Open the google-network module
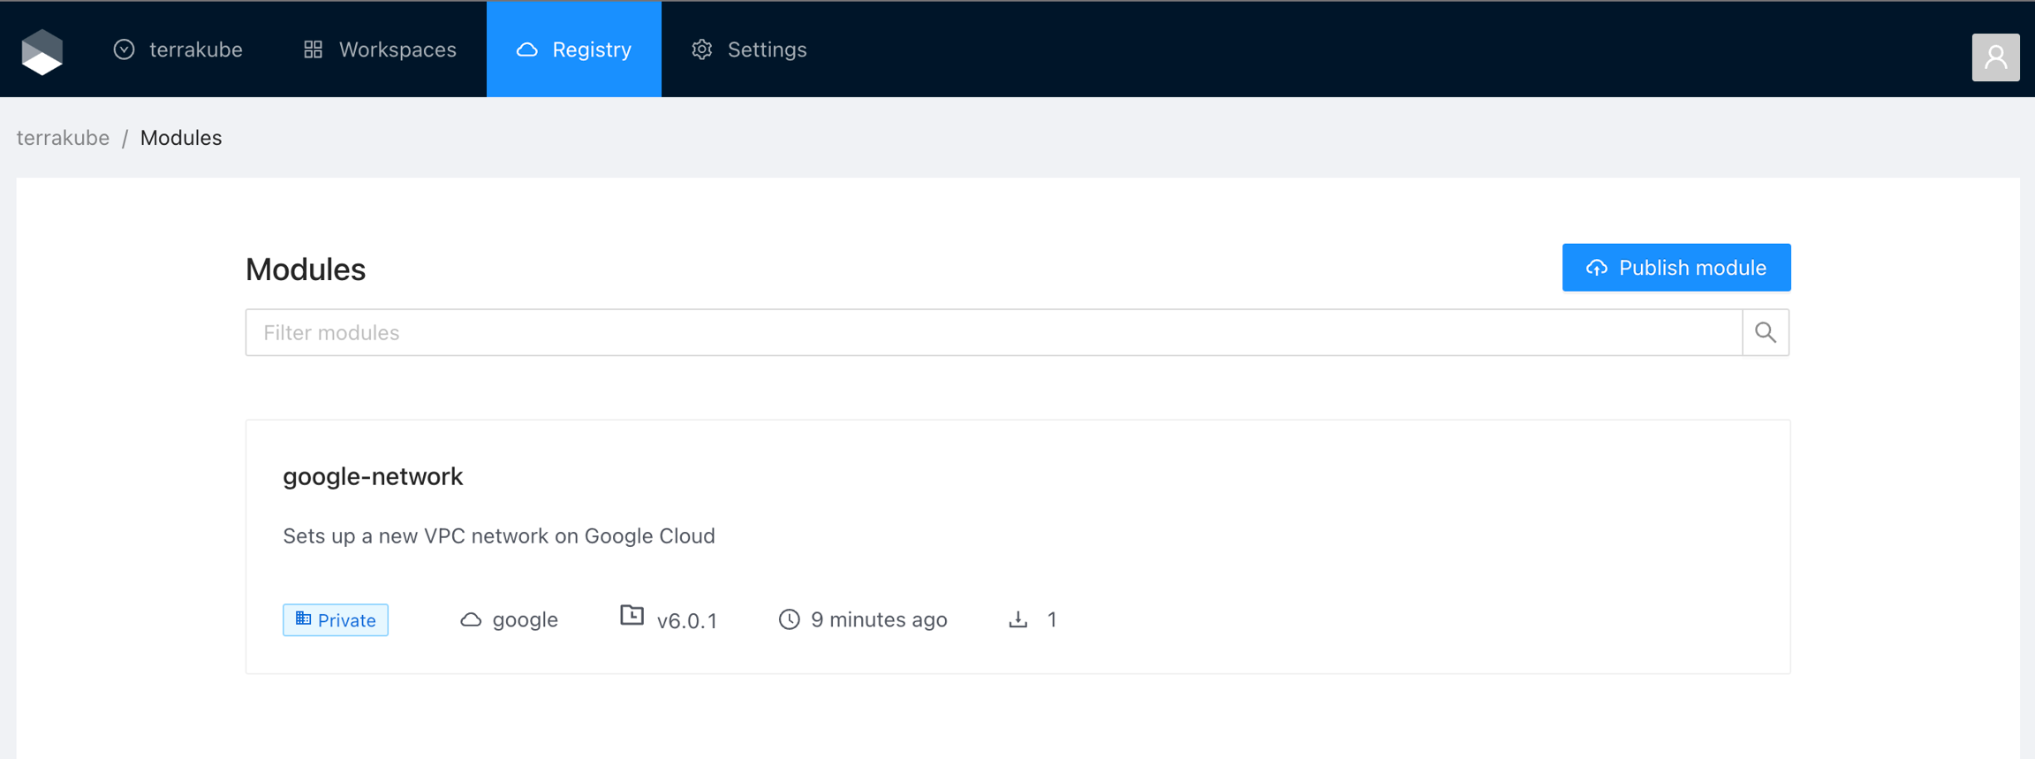Image resolution: width=2035 pixels, height=759 pixels. 373,476
